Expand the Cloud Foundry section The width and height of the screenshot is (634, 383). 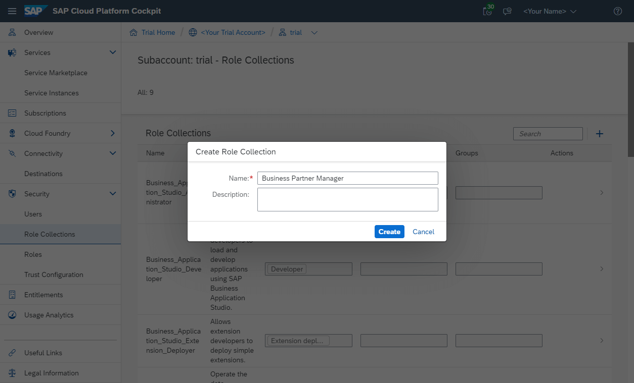[x=113, y=133]
